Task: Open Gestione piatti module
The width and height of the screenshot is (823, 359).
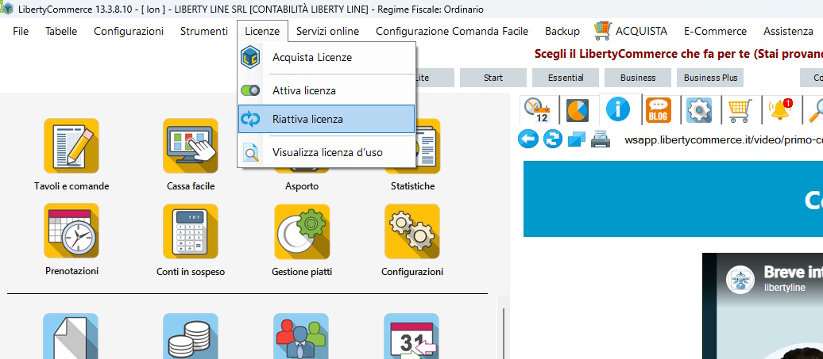Action: tap(302, 231)
